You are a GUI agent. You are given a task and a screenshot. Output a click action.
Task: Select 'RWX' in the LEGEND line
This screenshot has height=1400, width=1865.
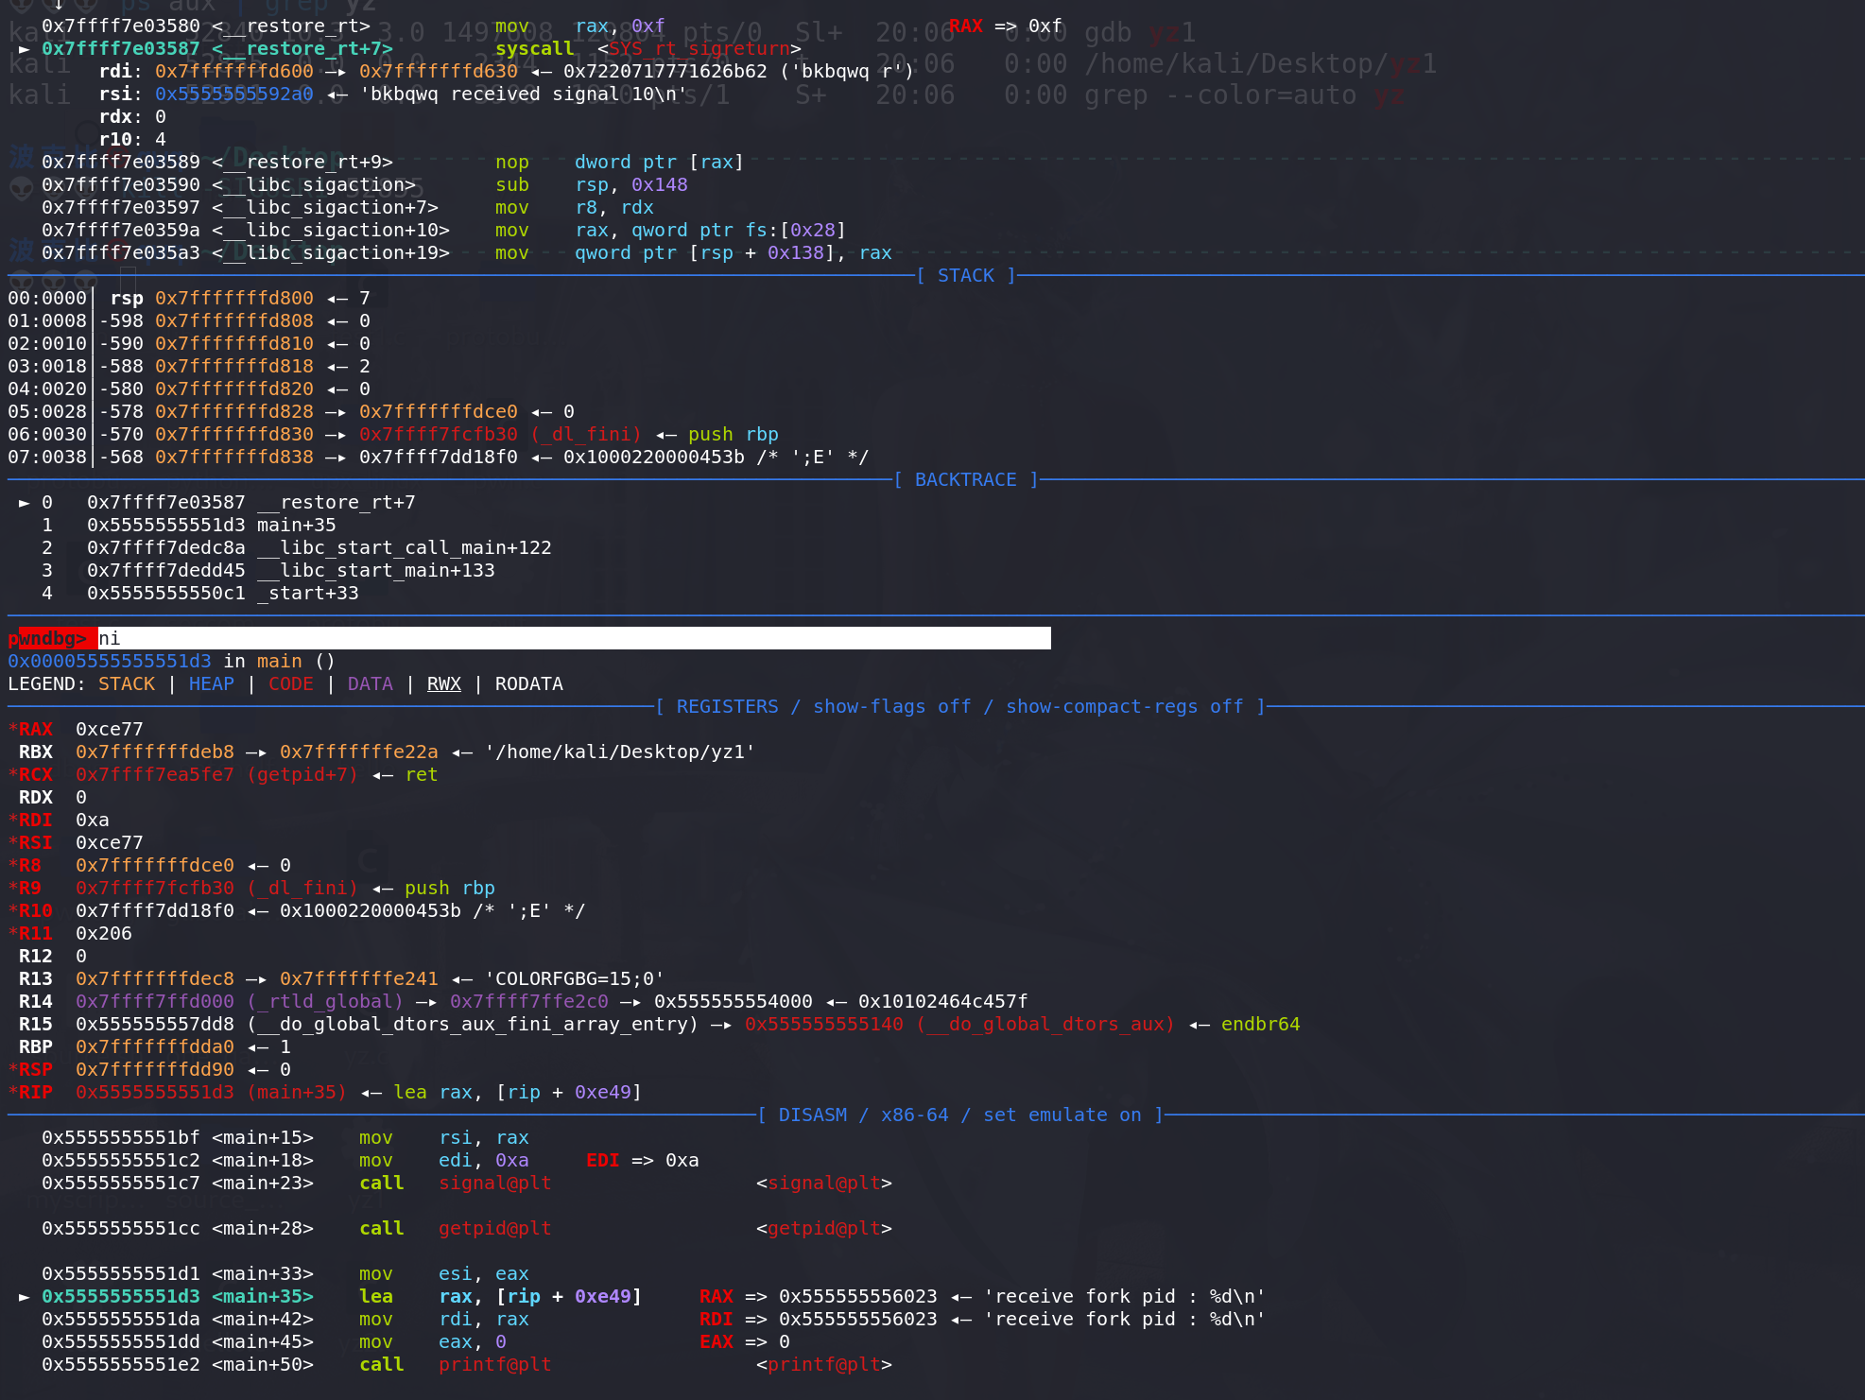coord(444,683)
